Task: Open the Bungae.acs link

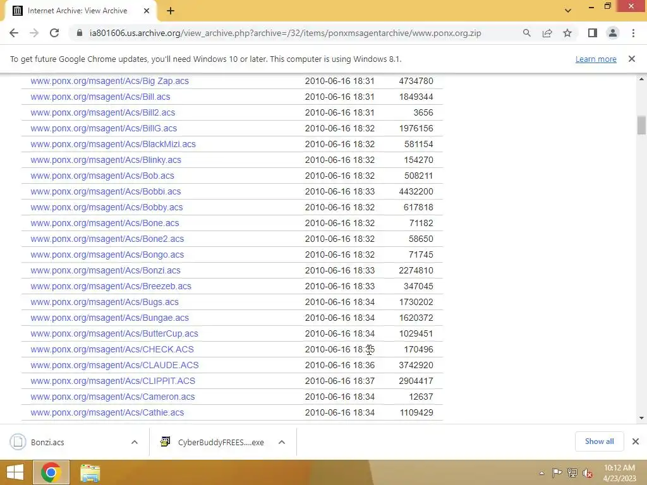Action: coord(109,318)
